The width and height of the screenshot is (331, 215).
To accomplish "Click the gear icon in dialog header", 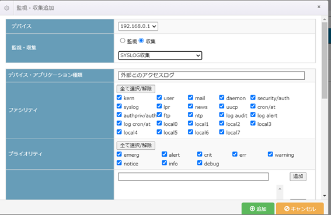I will point(7,8).
